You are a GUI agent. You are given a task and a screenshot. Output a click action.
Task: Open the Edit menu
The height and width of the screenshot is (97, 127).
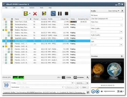click(x=14, y=8)
